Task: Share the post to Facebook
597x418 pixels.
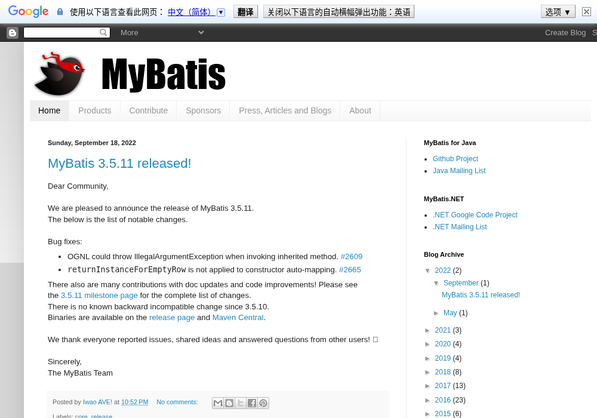Action: point(252,402)
